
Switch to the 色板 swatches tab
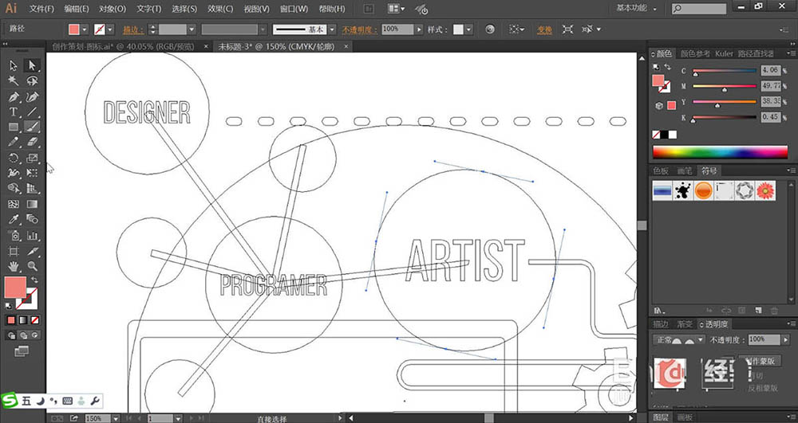pyautogui.click(x=661, y=170)
